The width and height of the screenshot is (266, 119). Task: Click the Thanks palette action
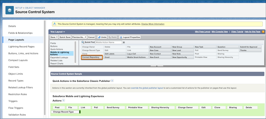coord(250,50)
